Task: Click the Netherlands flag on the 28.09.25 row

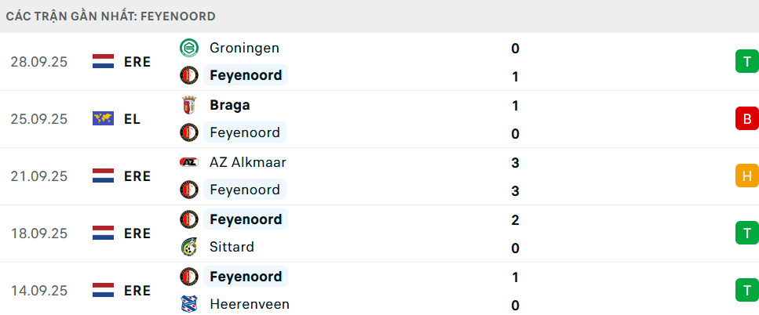Action: click(103, 62)
